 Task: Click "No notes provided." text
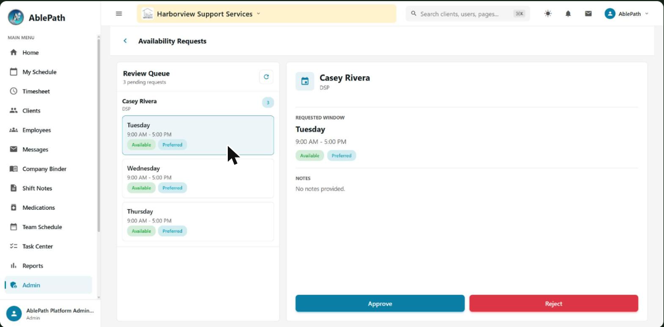click(x=320, y=189)
